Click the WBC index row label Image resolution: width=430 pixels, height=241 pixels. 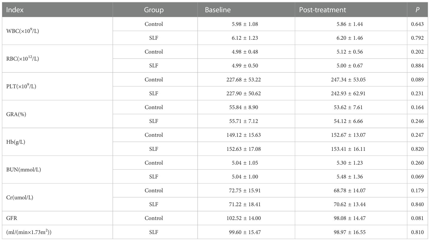coord(22,31)
